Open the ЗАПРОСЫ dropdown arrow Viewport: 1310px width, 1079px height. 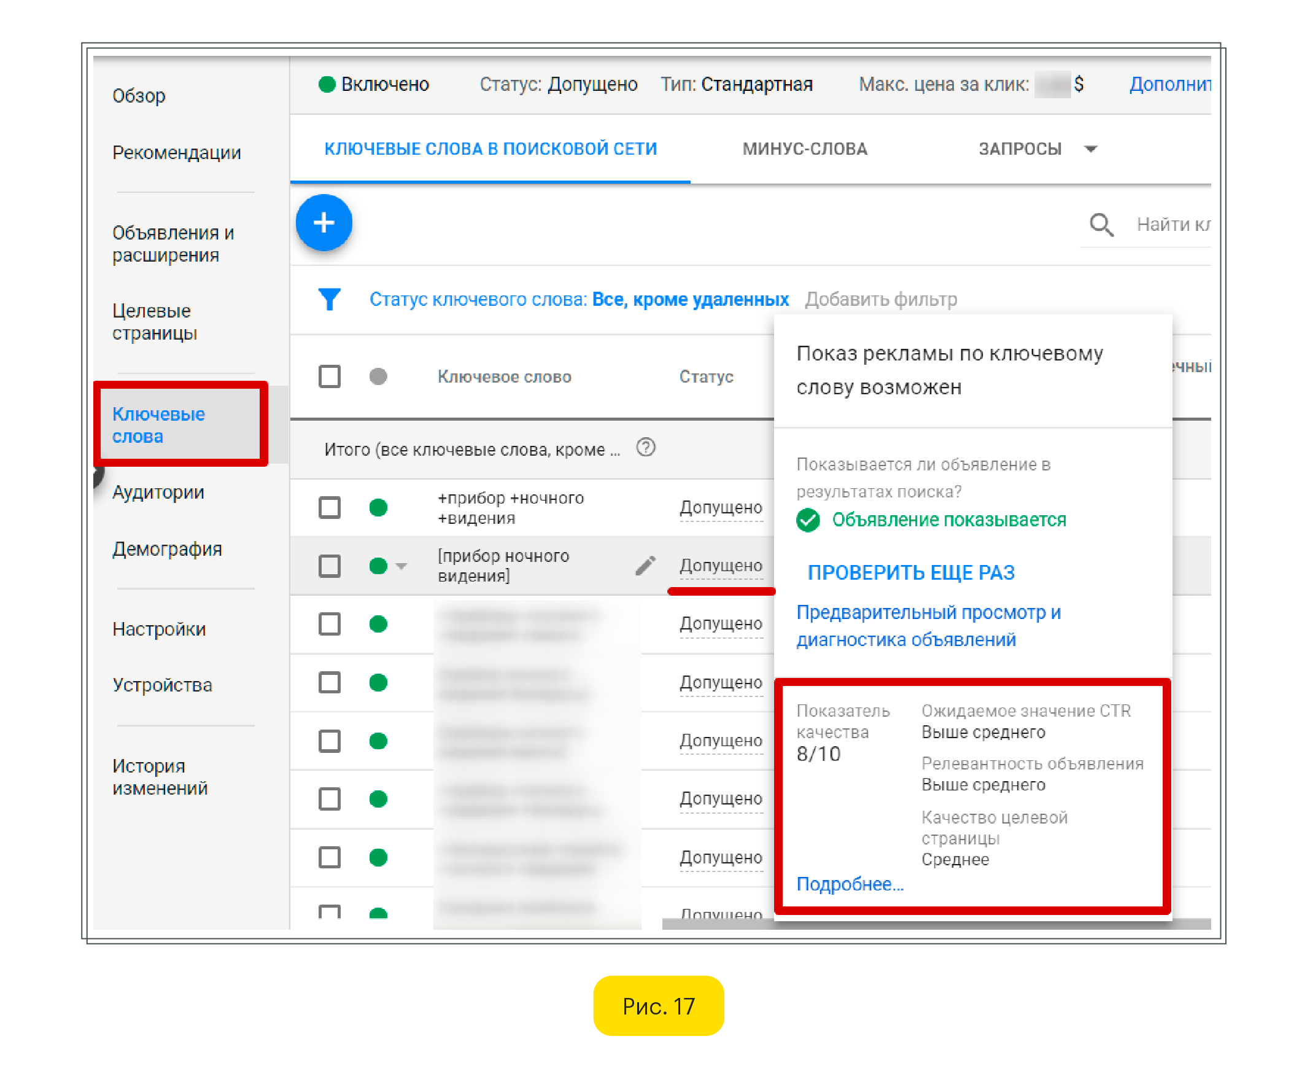point(1090,149)
